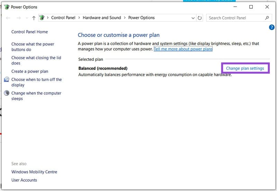Expand chevron after Control Panel breadcrumb
Image resolution: width=277 pixels, height=191 pixels.
tap(79, 18)
